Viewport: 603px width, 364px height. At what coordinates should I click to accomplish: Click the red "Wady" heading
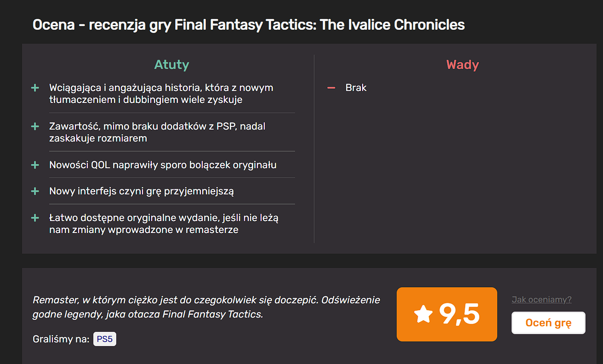[462, 65]
